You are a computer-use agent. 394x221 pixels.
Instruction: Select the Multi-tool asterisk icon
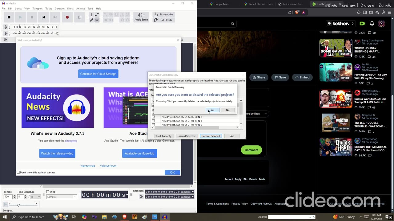[x=97, y=20]
